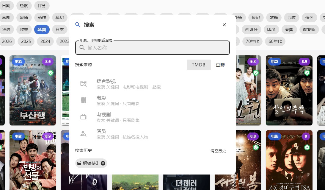Screen dimensions: 325x190
Task: Close the 搜索 dialog with the X icon
Action: coord(224,25)
